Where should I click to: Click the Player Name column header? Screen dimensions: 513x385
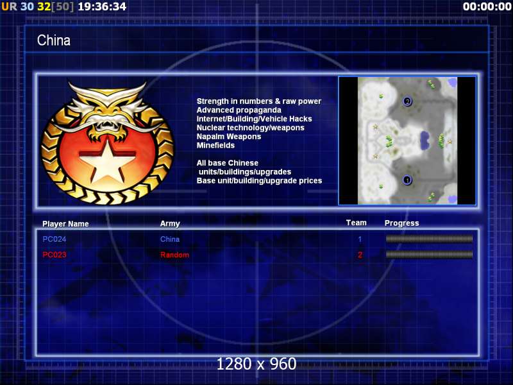[65, 224]
